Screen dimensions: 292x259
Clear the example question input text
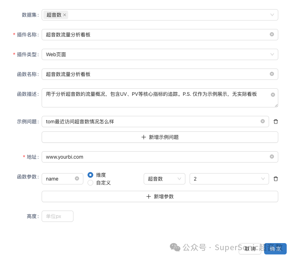263,121
